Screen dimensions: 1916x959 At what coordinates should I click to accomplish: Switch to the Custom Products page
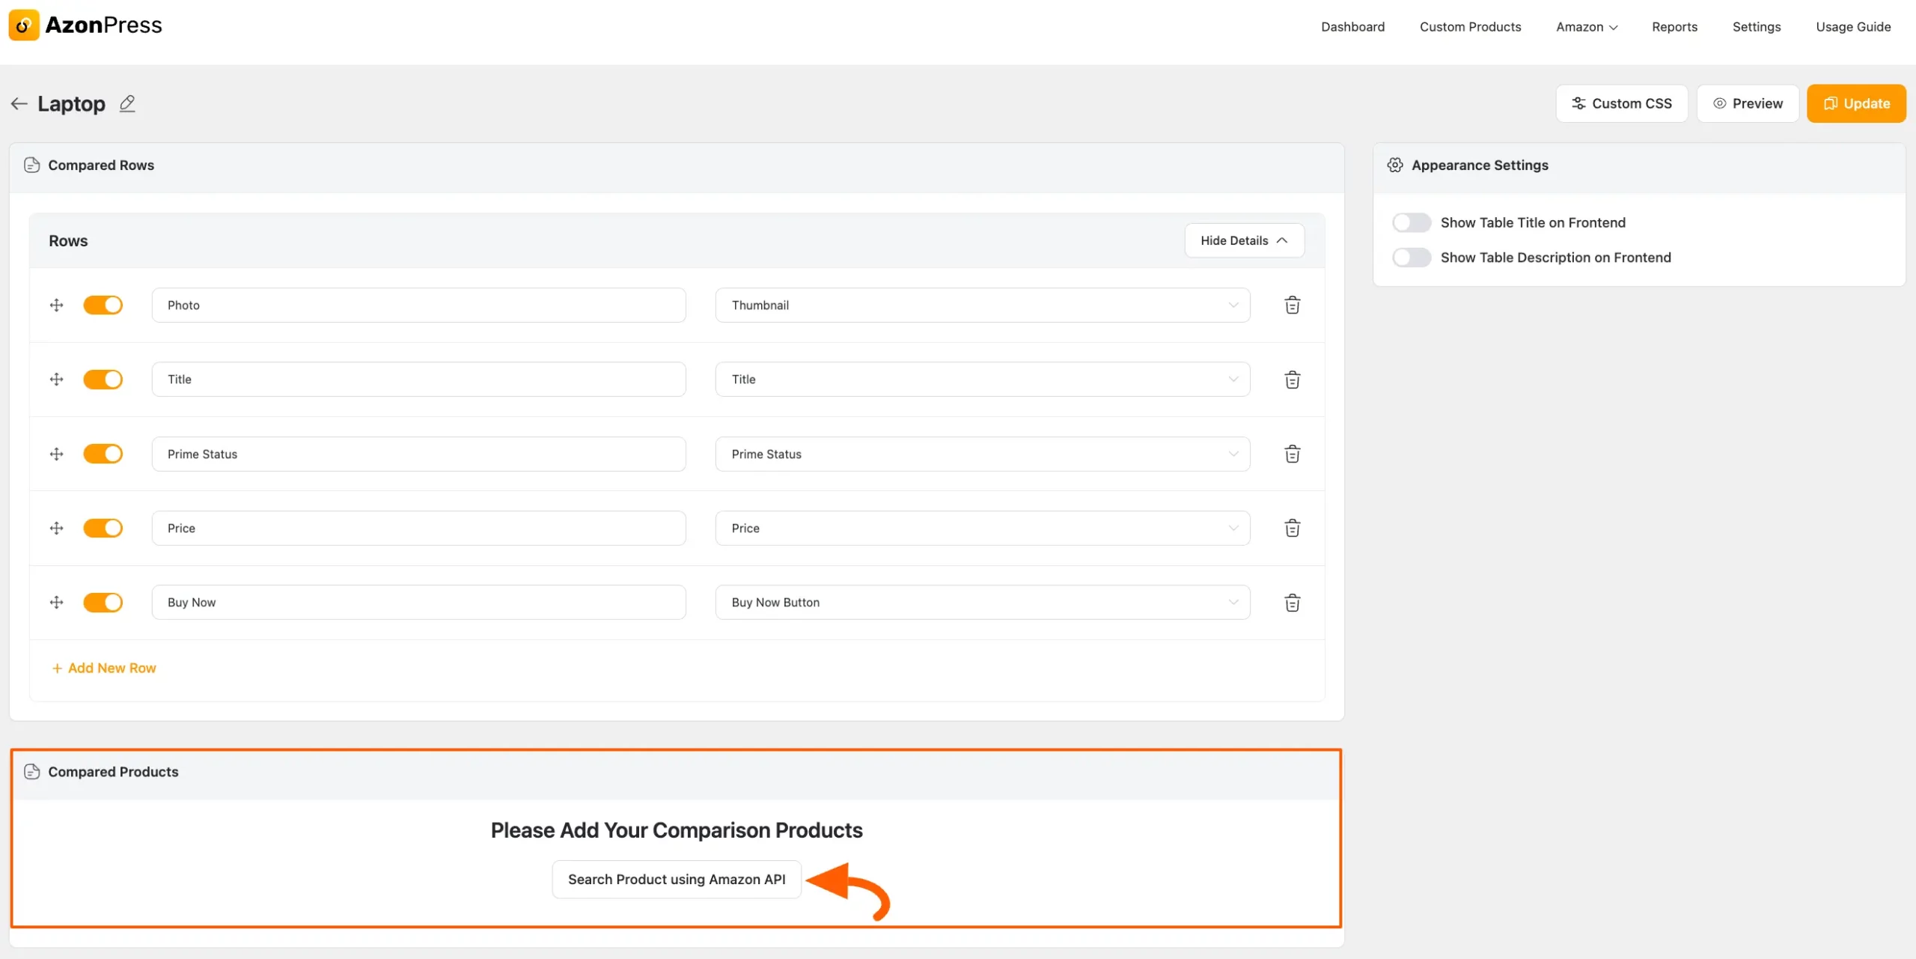pos(1470,26)
